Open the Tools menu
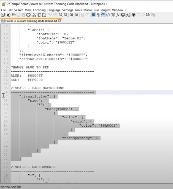173x189 pixels. pyautogui.click(x=78, y=10)
